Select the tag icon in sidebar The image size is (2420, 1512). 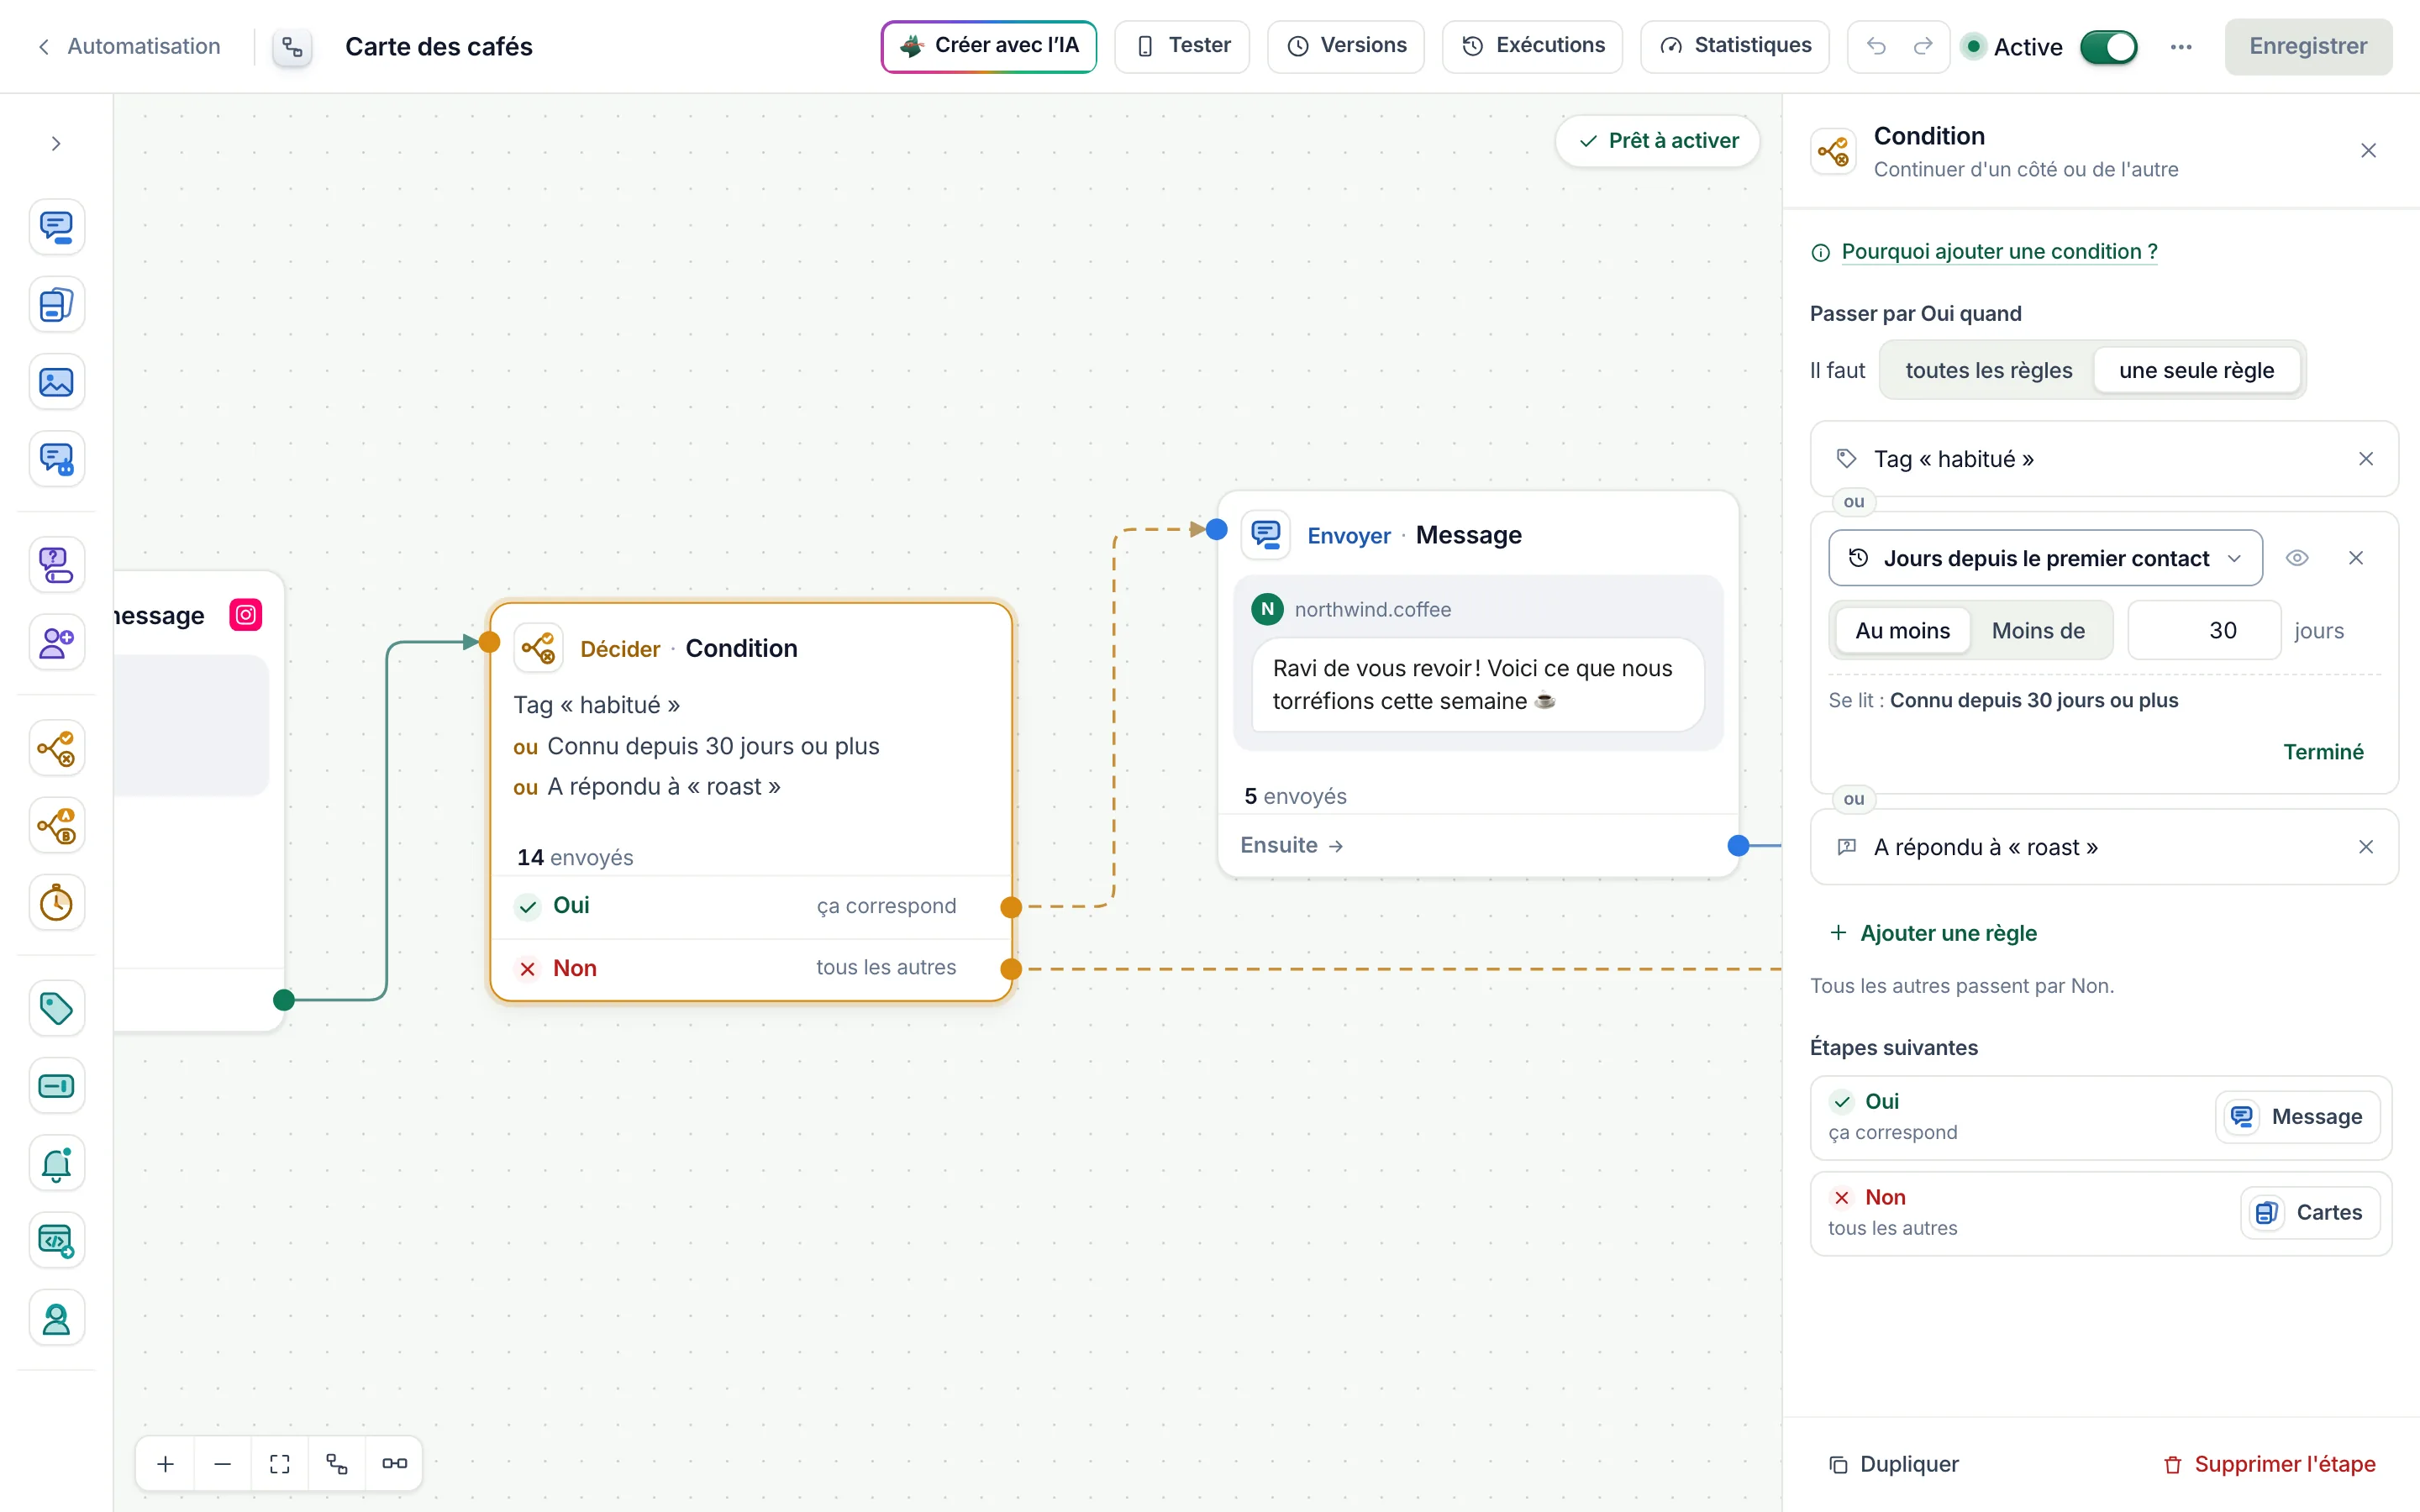(56, 1008)
